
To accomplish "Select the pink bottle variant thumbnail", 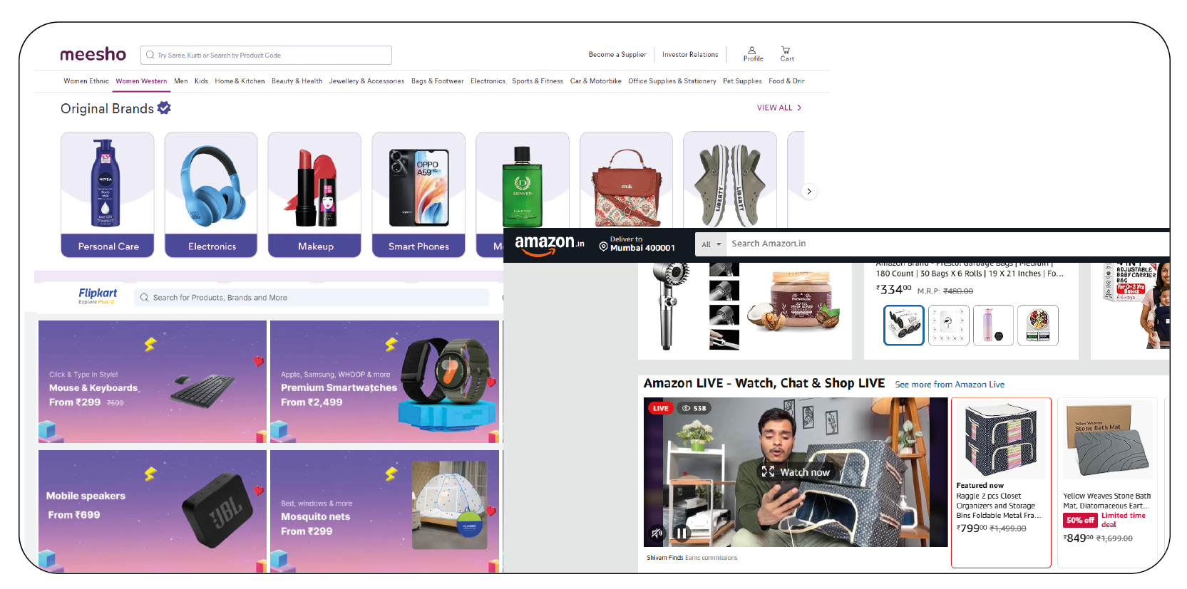I will click(x=993, y=325).
